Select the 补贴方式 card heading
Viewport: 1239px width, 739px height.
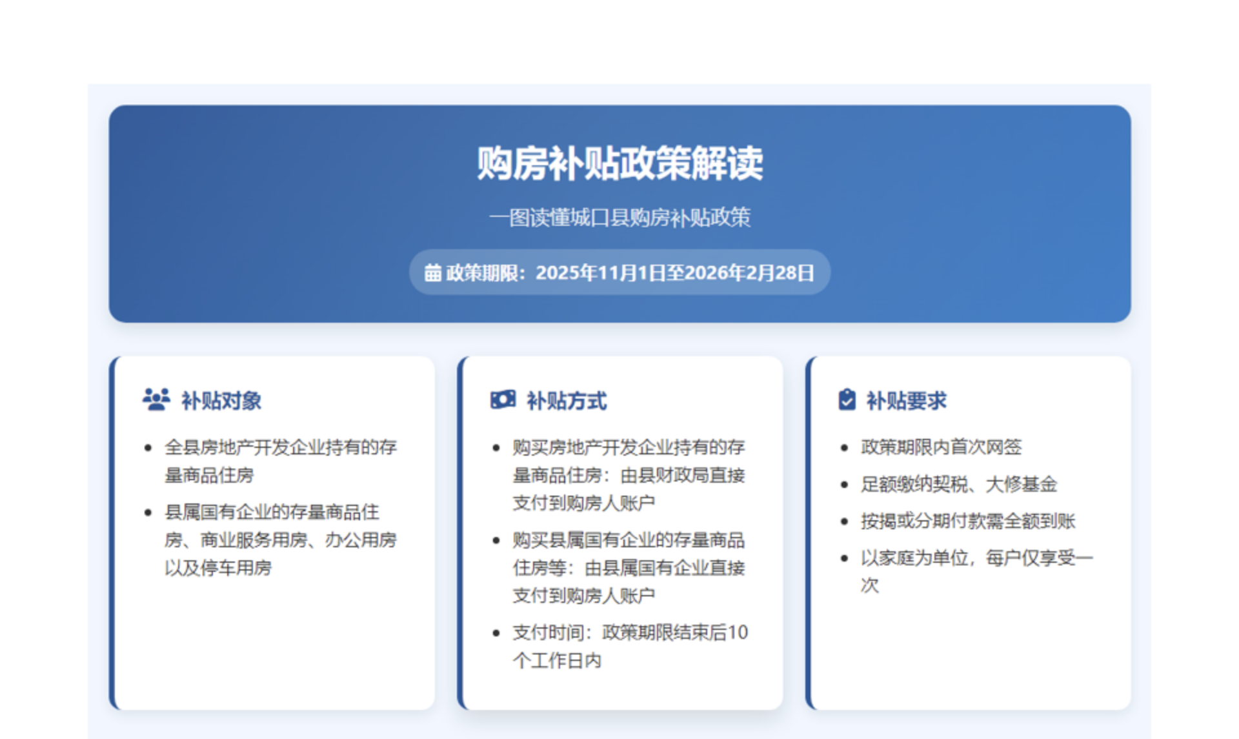click(567, 401)
